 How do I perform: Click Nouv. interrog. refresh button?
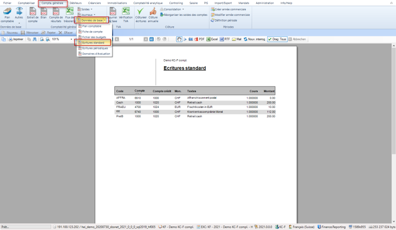pos(255,40)
